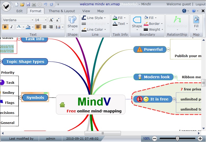Click the Logout link

(x=200, y=4)
